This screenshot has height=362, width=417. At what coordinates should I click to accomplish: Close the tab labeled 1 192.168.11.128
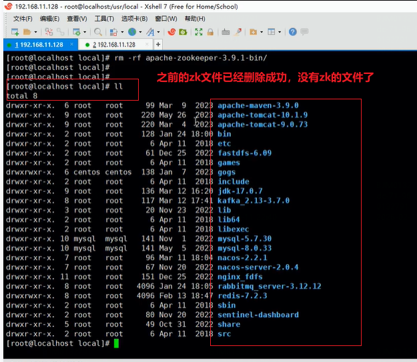coord(71,45)
